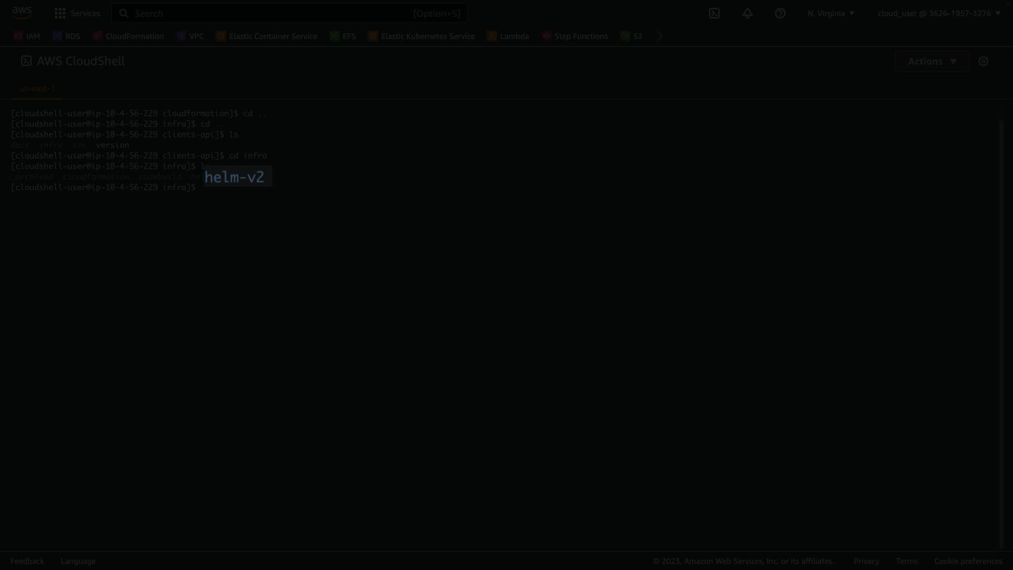
Task: Select the us-east-1 terminal tab
Action: pyautogui.click(x=37, y=89)
